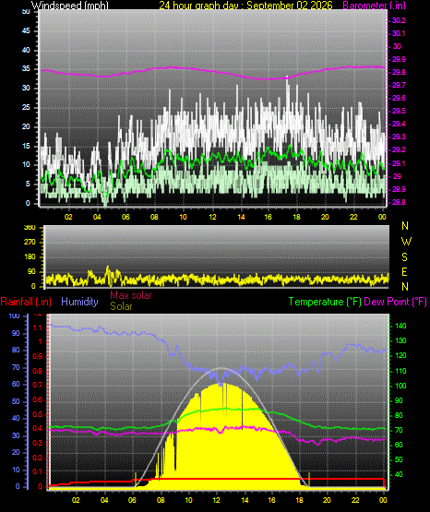Click hour 12 on the windspeed time axis

[x=212, y=217]
